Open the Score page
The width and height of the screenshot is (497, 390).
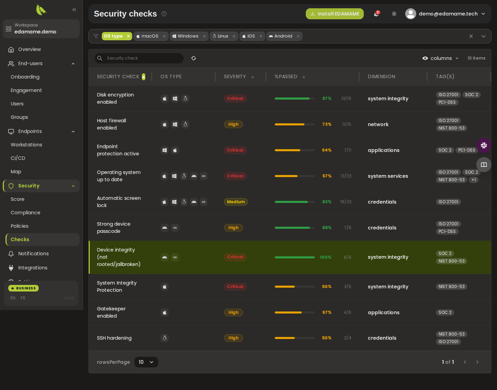(17, 199)
